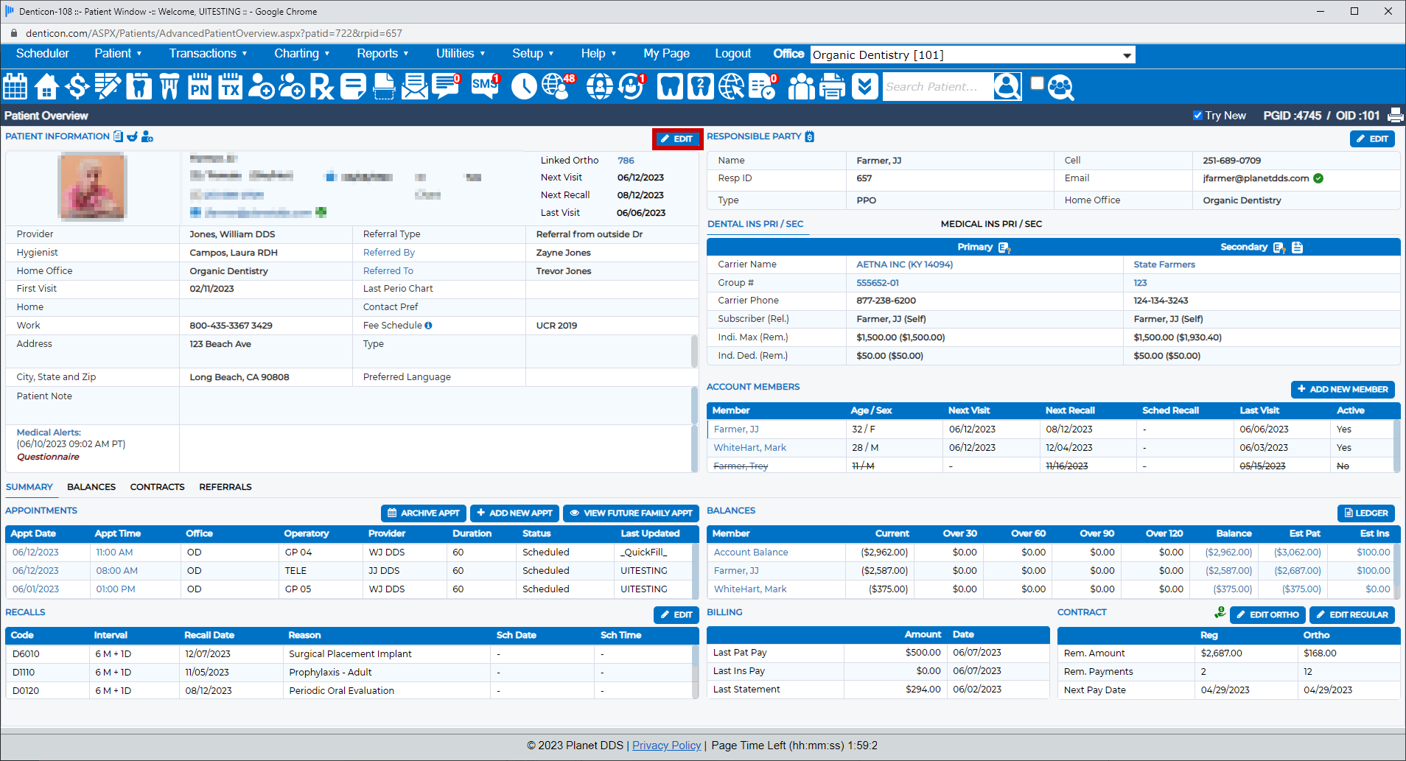Open the Transactions dropdown menu
The height and width of the screenshot is (761, 1406).
click(208, 54)
